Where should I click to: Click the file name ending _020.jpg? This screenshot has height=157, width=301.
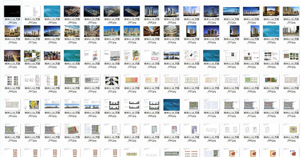(92, 41)
